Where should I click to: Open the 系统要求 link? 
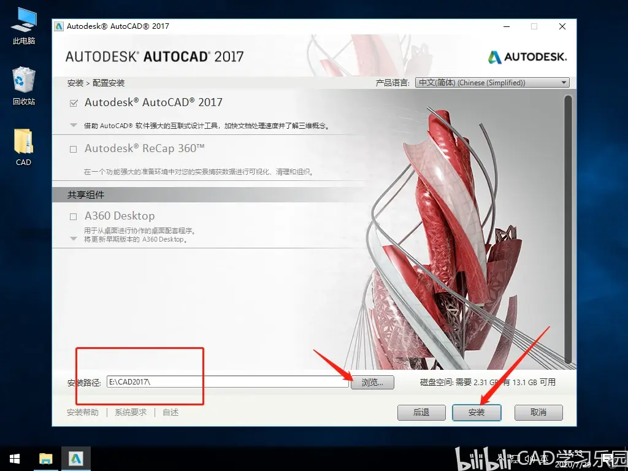pyautogui.click(x=131, y=412)
